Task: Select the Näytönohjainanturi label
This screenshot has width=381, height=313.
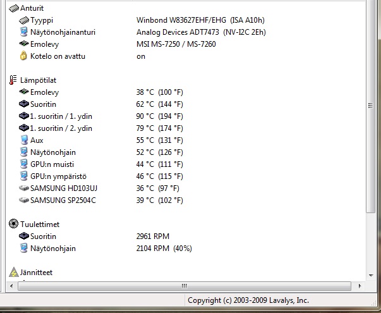Action: click(63, 32)
